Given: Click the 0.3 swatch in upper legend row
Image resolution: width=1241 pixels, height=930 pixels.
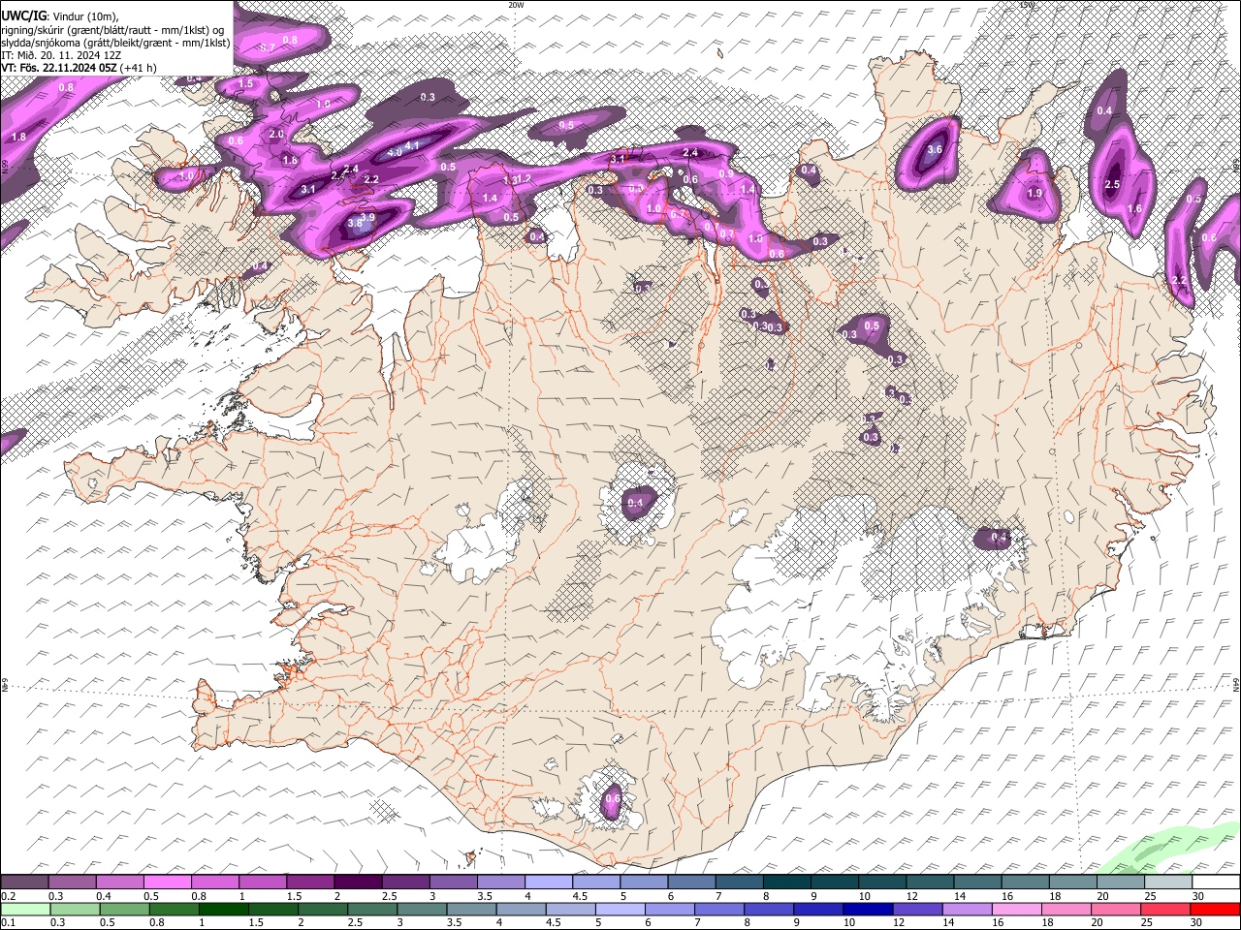Looking at the screenshot, I should [x=73, y=882].
